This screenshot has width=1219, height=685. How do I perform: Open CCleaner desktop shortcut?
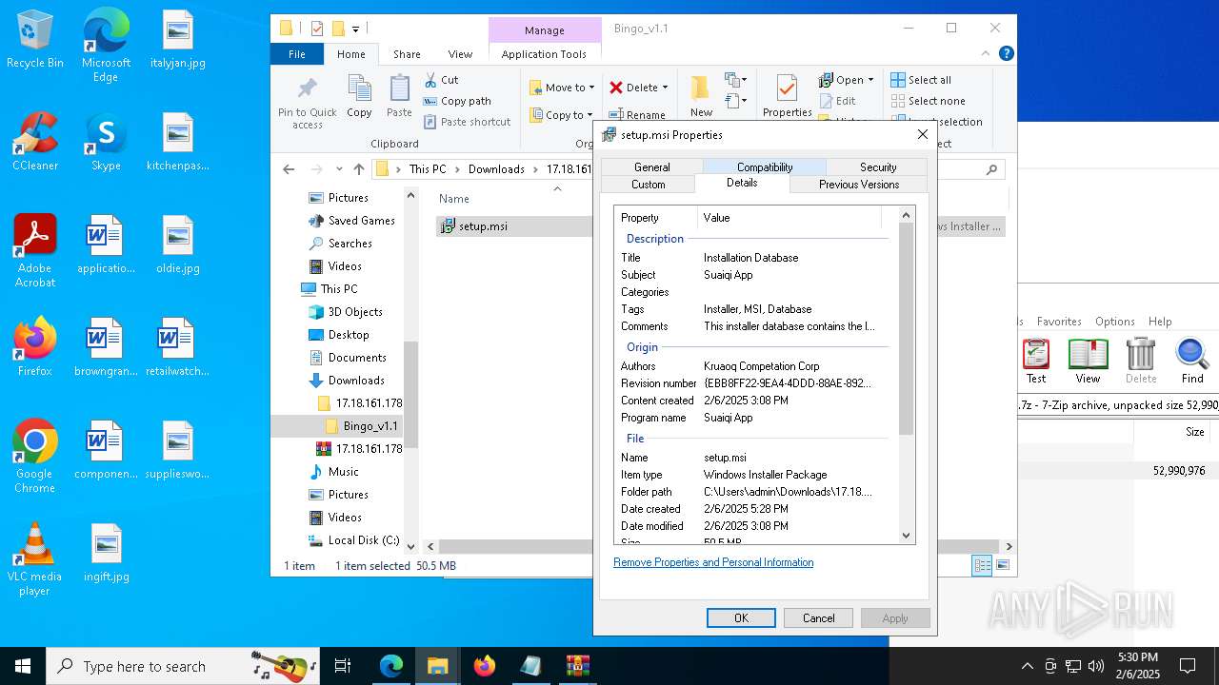tap(35, 141)
